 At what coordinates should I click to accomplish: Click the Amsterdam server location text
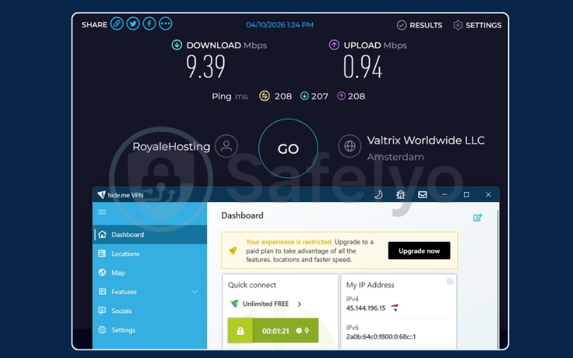click(395, 157)
